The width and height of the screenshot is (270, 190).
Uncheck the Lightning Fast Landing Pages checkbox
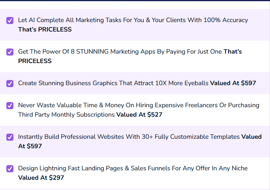click(x=10, y=169)
